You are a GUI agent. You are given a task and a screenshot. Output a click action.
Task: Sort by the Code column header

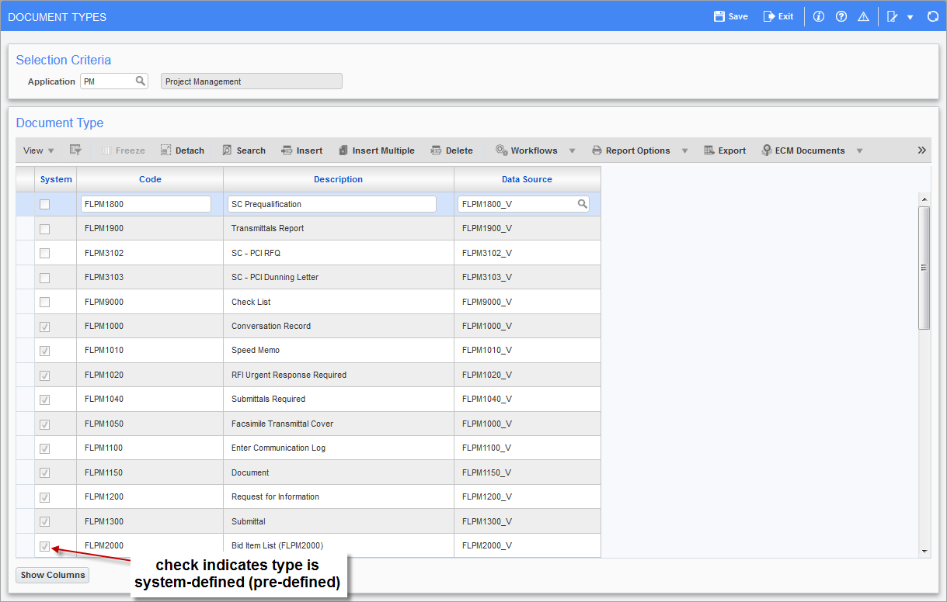tap(150, 179)
